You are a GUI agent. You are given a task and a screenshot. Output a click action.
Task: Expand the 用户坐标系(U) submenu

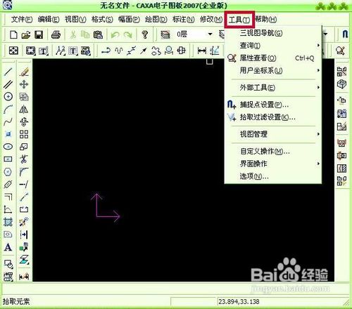tap(273, 70)
